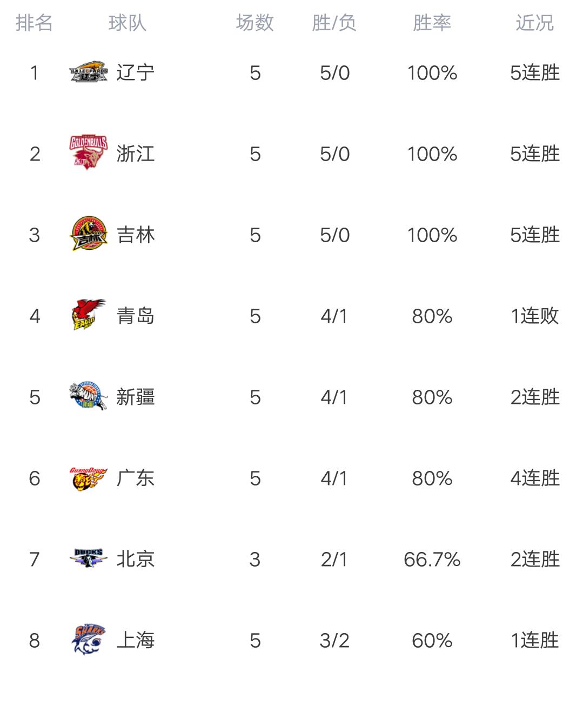
Task: Select Guangdong's 4连胜 streak cell
Action: tap(534, 478)
